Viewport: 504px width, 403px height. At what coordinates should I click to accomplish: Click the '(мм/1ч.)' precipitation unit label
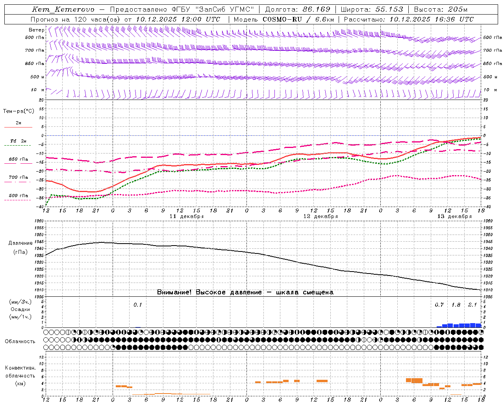(x=20, y=317)
